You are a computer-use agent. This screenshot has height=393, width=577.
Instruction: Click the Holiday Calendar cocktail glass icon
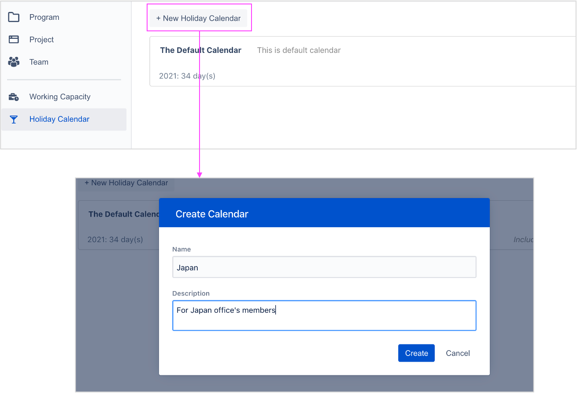[14, 120]
